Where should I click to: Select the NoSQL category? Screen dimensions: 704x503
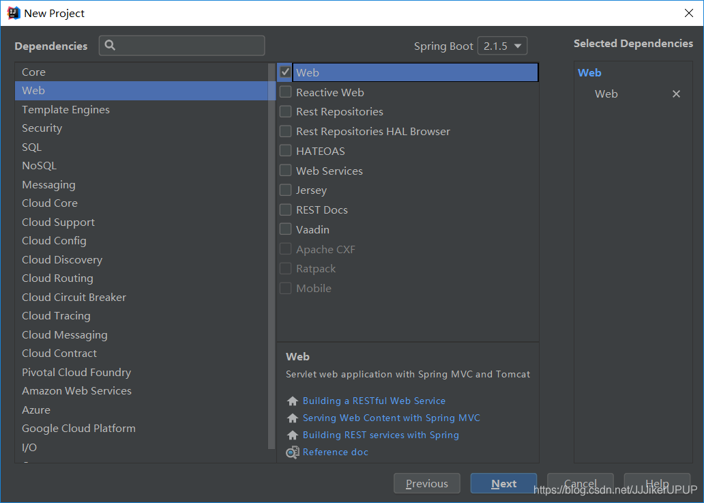141,166
